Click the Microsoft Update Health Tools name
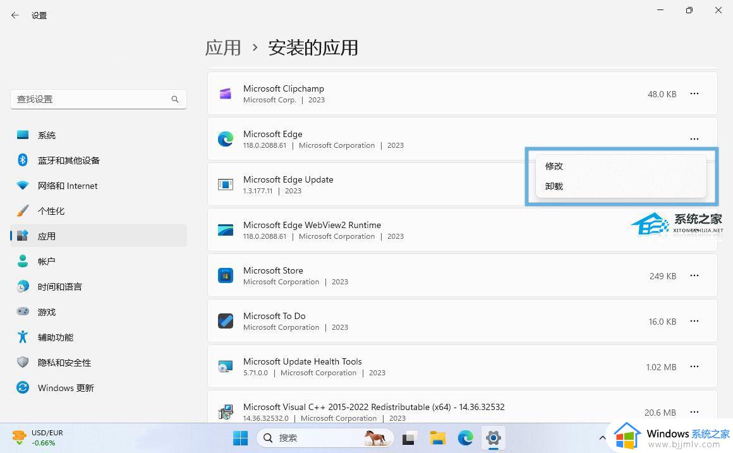Viewport: 733px width, 453px height. [x=303, y=361]
